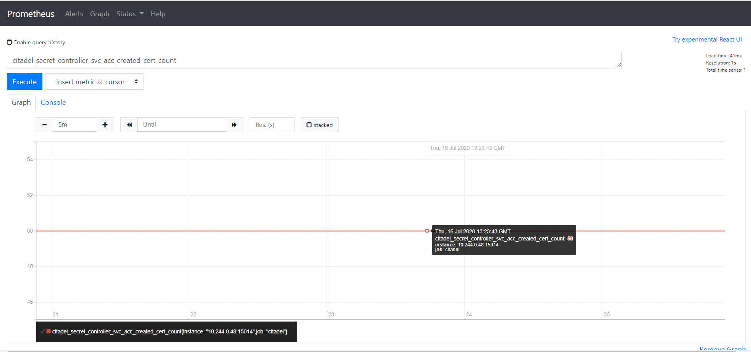This screenshot has height=352, width=751.
Task: Click the checkmark icon in the legend
Action: pos(42,331)
